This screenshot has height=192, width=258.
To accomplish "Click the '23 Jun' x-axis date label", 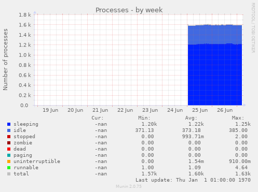I will coord(150,110).
